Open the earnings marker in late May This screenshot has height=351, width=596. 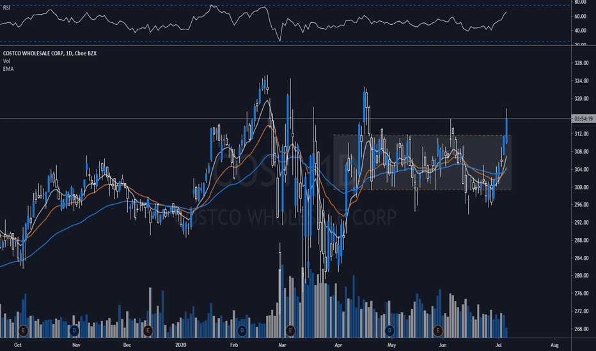click(x=438, y=331)
